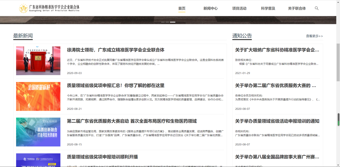The height and width of the screenshot is (167, 340).
Task: Click the 查看更多>> link
Action: click(x=314, y=36)
